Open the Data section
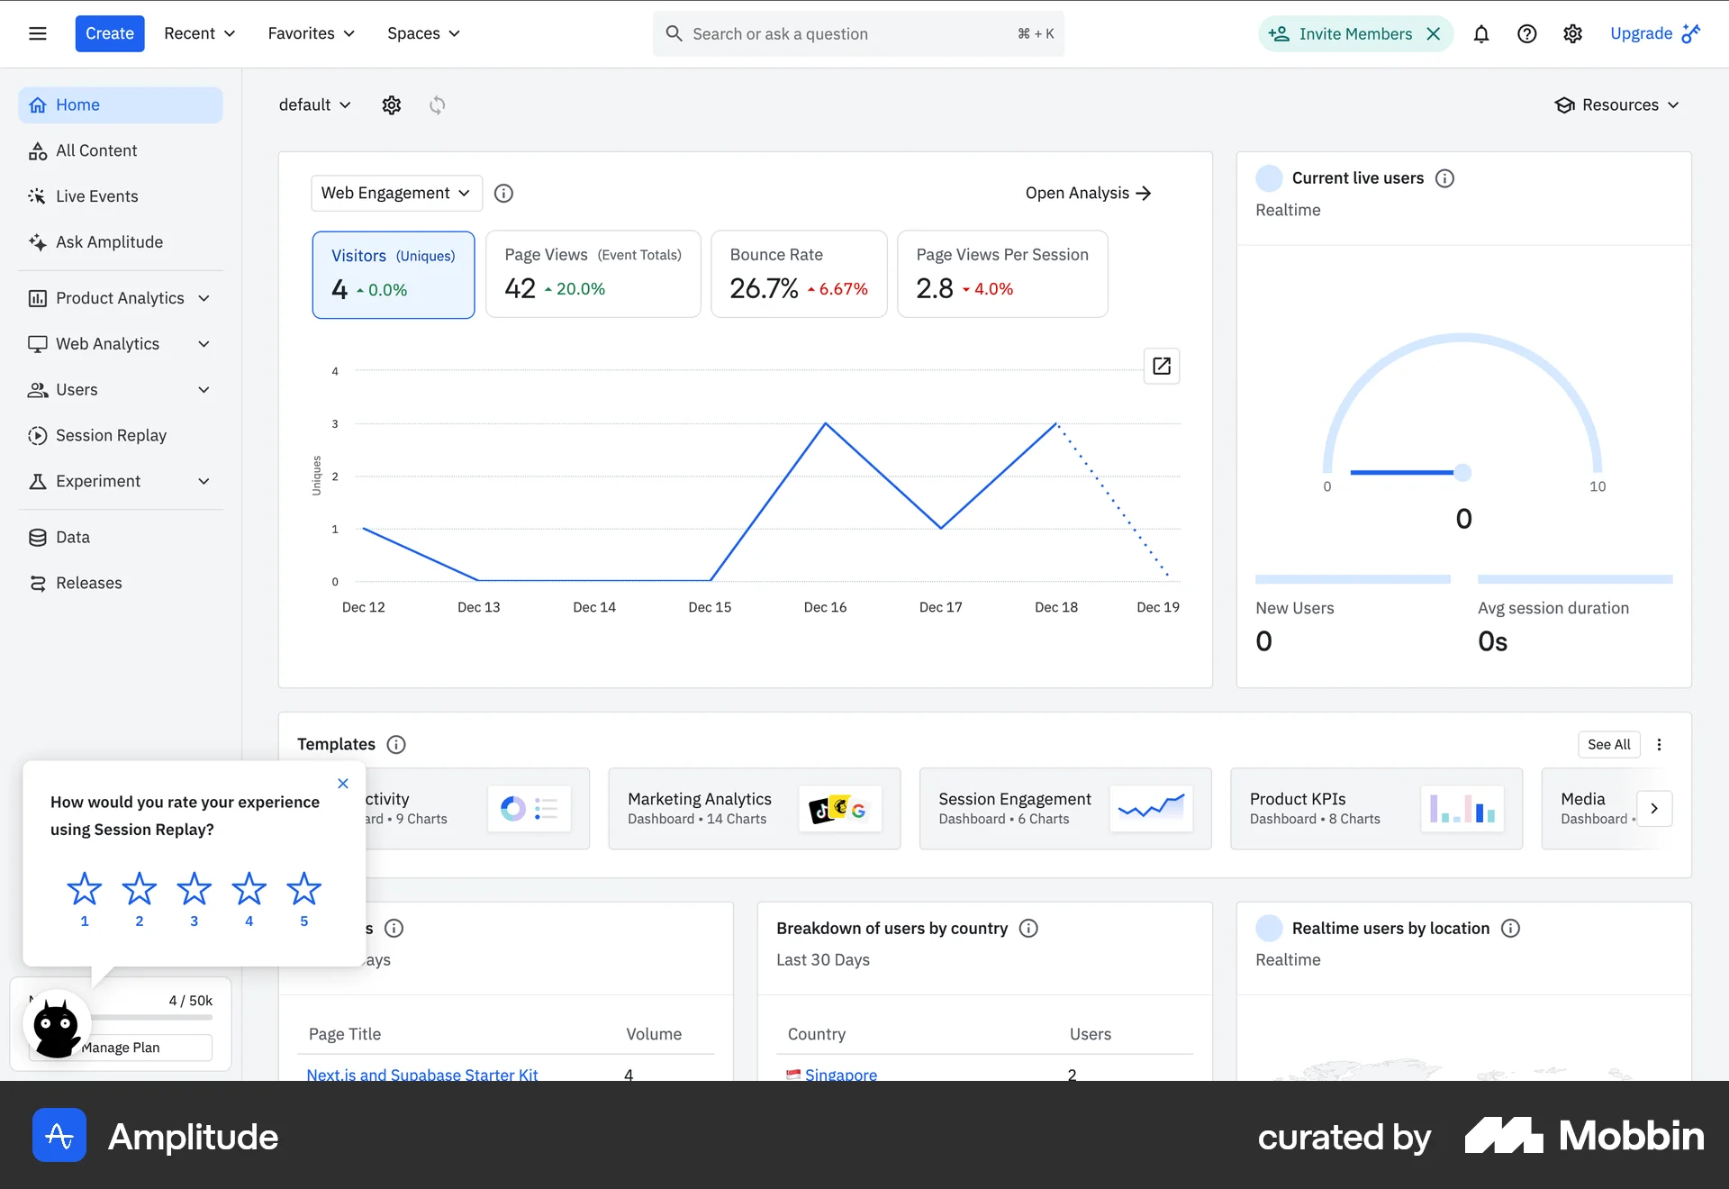1729x1189 pixels. 72,537
